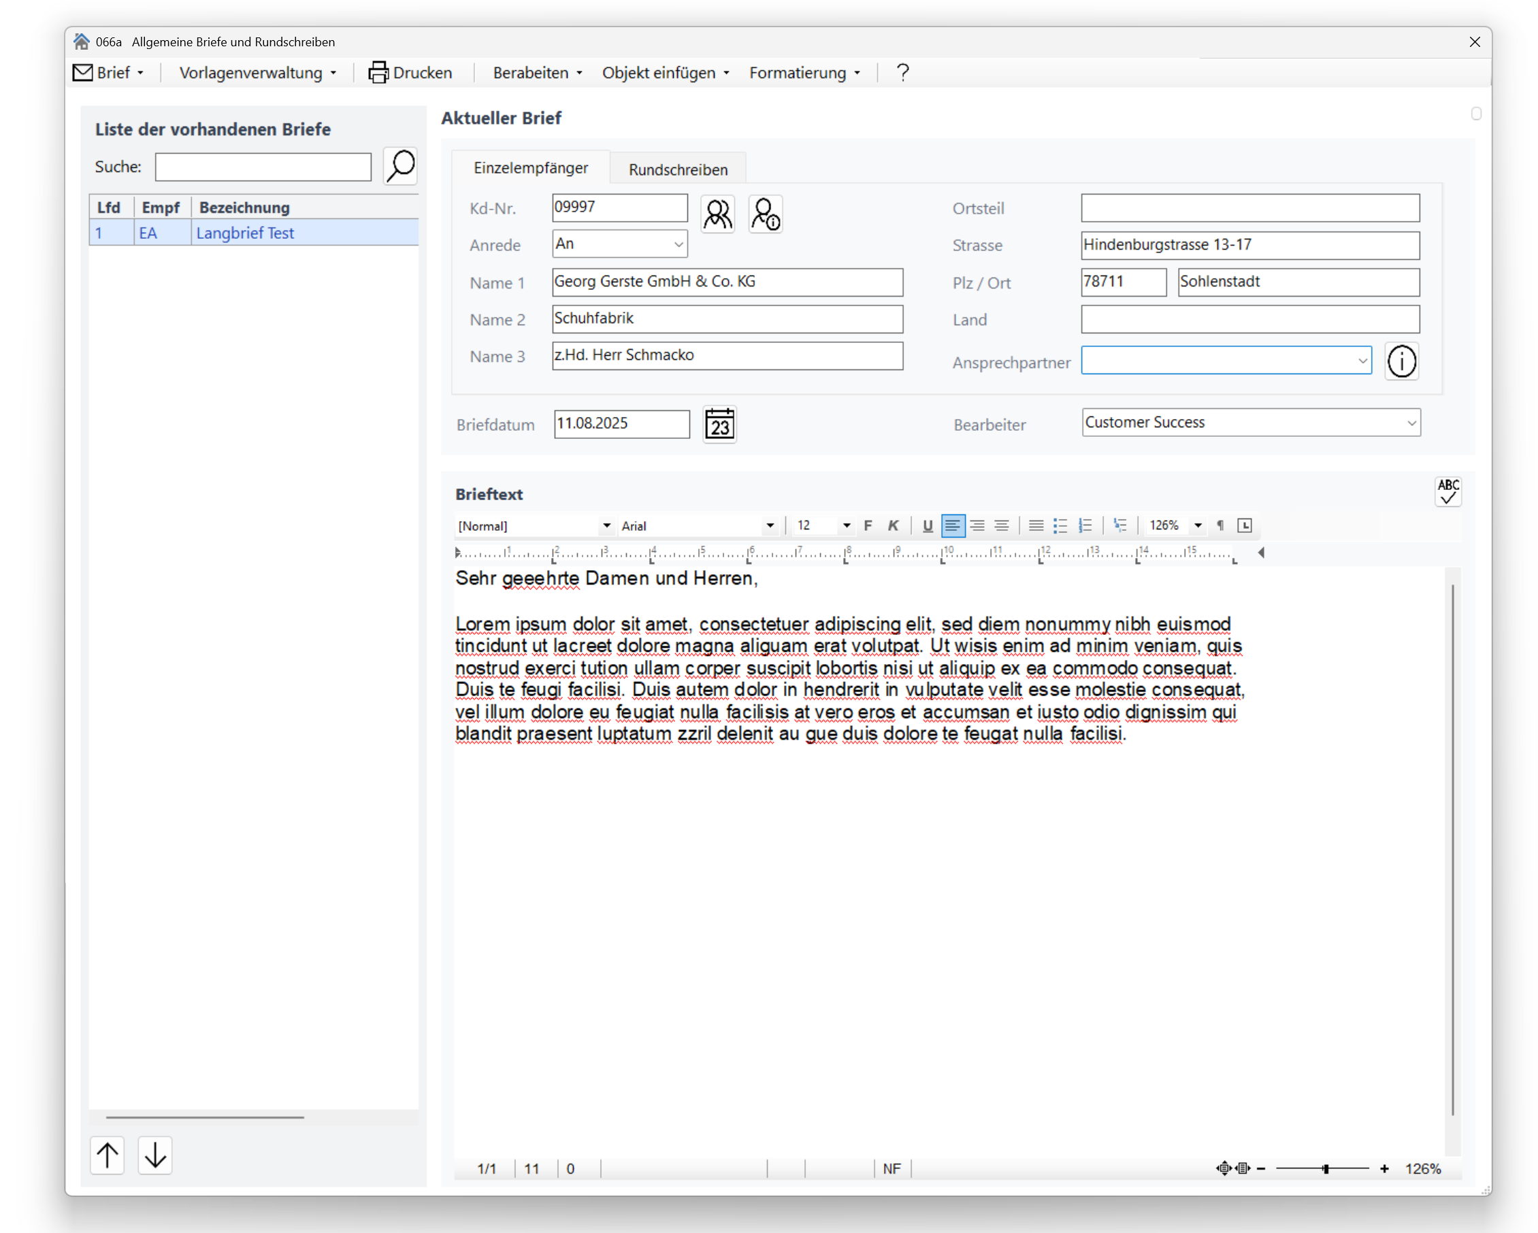Move the letter down with arrow button

pos(154,1155)
